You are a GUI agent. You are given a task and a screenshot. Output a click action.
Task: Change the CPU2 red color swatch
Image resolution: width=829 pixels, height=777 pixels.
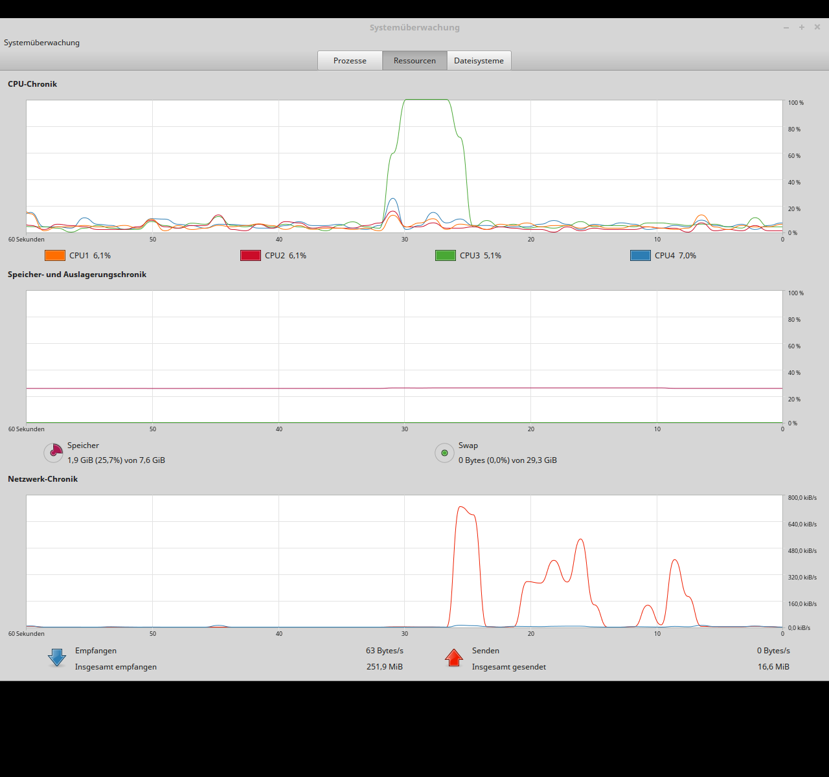point(251,256)
